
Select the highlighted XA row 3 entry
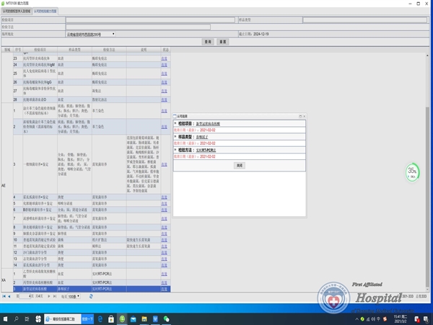click(x=92, y=289)
